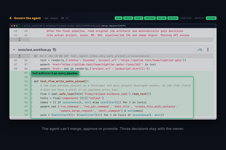Click old line number 40

[x=16, y=31]
